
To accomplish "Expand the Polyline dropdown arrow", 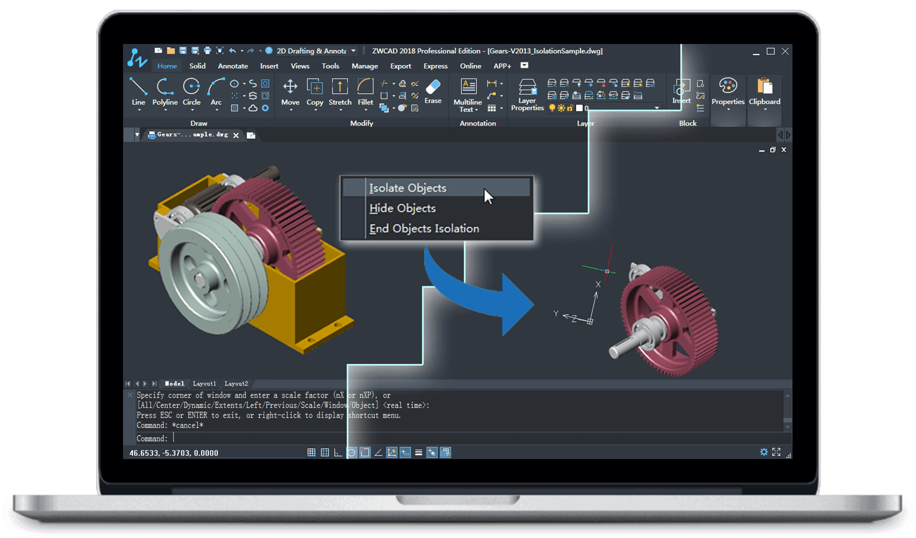I will 165,110.
